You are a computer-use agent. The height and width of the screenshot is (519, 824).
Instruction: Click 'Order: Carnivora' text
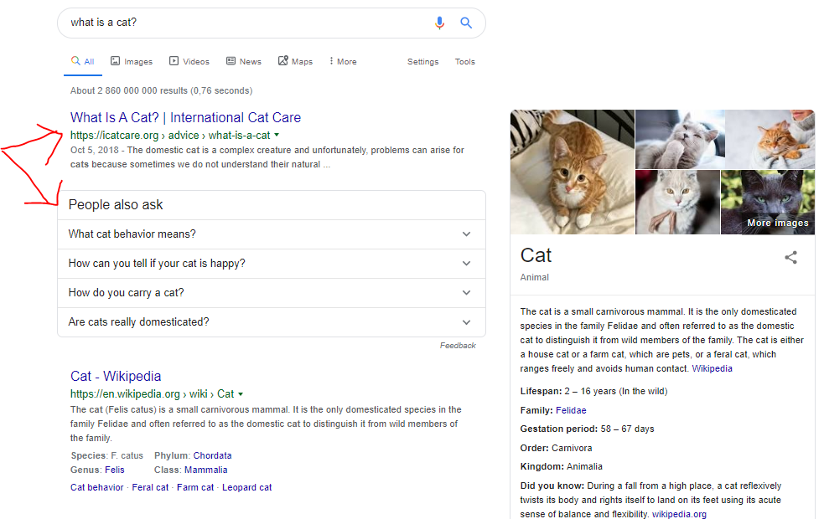pyautogui.click(x=556, y=448)
